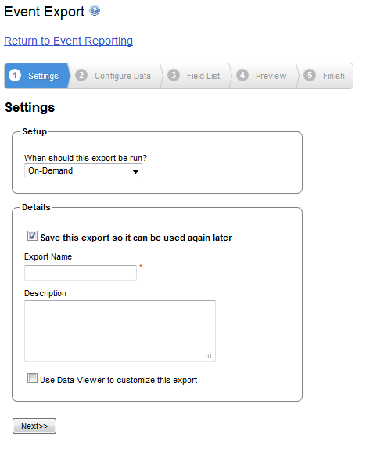This screenshot has width=366, height=451.
Task: Click the step 1 number circle
Action: point(15,75)
